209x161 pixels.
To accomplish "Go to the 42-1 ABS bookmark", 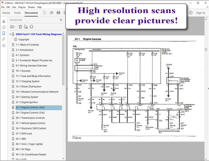I will coord(21,139).
